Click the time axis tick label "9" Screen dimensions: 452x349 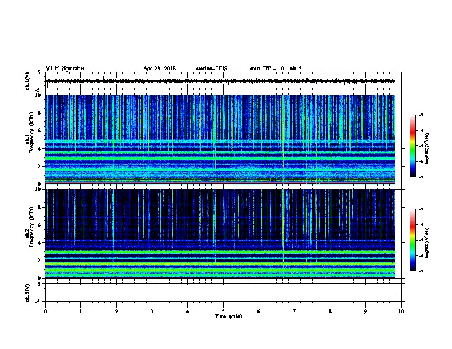point(365,311)
